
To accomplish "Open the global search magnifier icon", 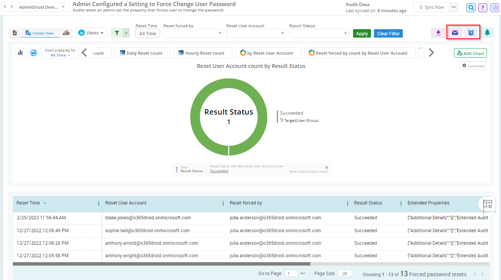I will 471,7.
